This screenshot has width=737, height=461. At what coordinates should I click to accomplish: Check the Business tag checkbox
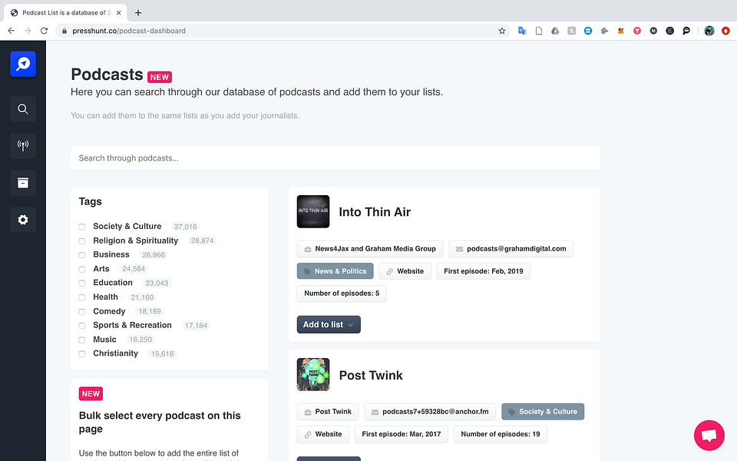click(x=82, y=255)
